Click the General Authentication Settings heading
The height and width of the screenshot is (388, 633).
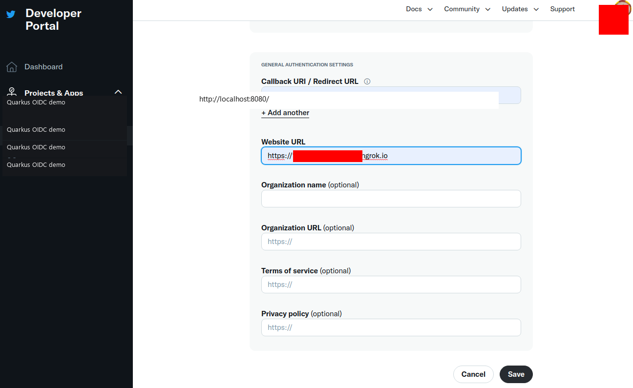[x=307, y=64]
